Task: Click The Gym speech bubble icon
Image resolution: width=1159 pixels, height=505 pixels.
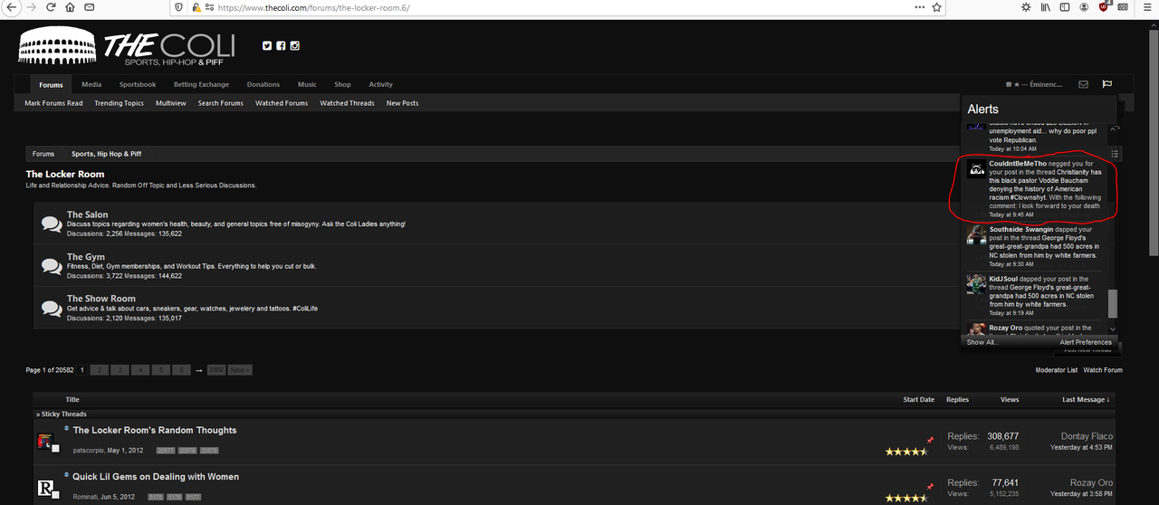Action: click(52, 265)
